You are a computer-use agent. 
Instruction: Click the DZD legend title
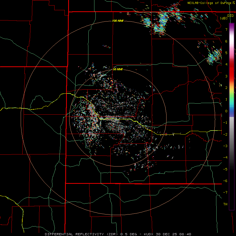pyautogui.click(x=230, y=15)
